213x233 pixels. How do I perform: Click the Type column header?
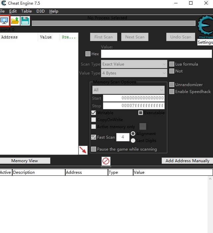(x=121, y=172)
